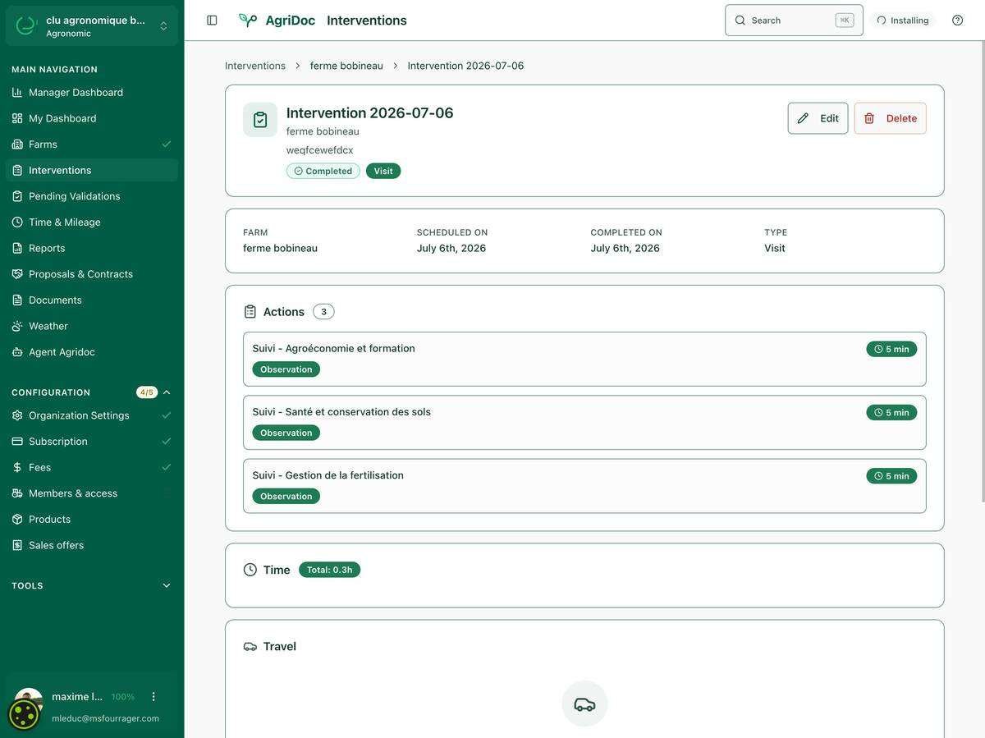Click the My Dashboard grid icon
The width and height of the screenshot is (985, 738).
point(17,118)
